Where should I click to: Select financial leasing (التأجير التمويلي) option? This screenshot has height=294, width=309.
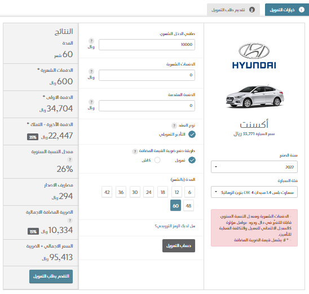pos(192,135)
